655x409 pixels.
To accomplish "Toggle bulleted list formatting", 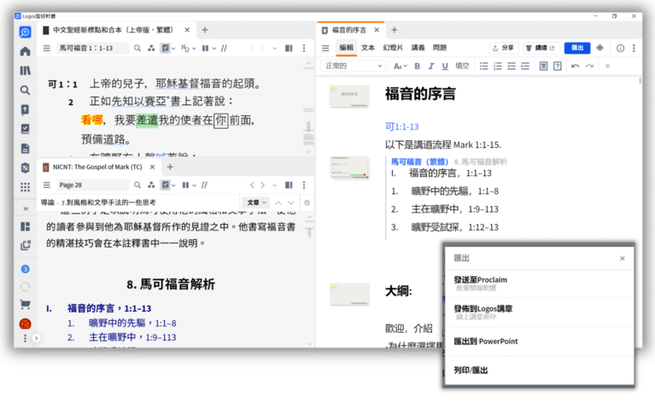I will pos(483,66).
